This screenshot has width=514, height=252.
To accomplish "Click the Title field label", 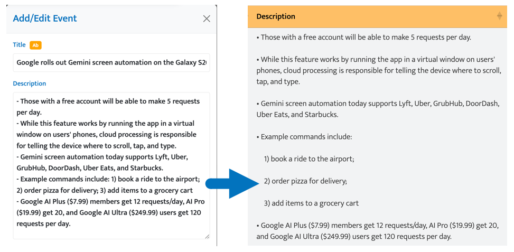I will (19, 45).
